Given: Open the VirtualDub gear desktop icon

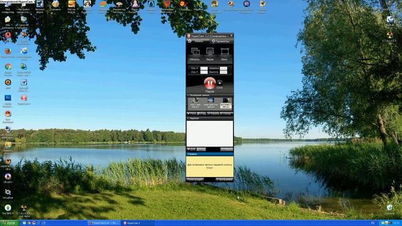Looking at the screenshot, I should [8, 192].
